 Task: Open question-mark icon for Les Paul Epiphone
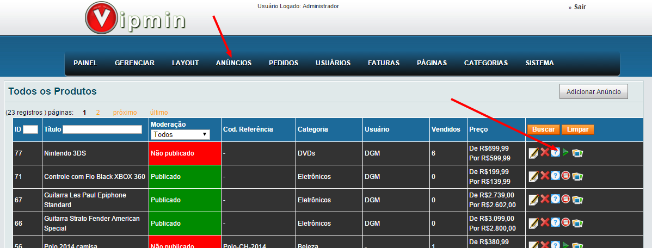pyautogui.click(x=555, y=199)
